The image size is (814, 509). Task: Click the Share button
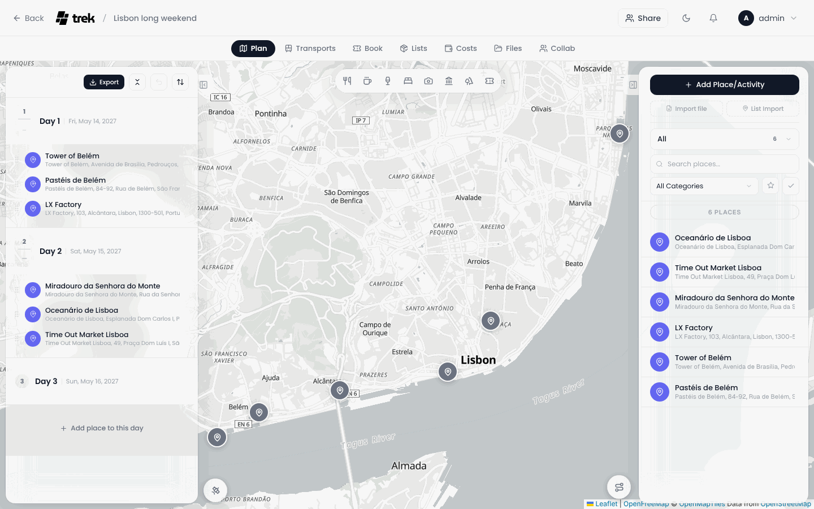tap(643, 18)
